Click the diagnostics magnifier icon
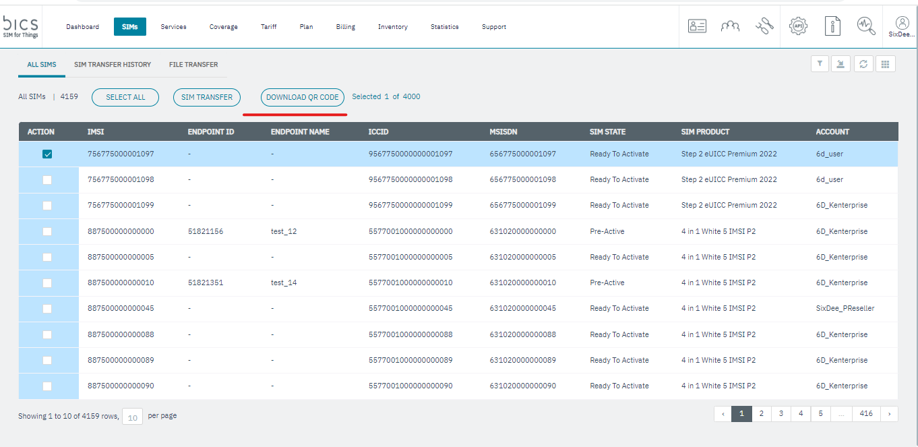This screenshot has height=447, width=918. [866, 26]
